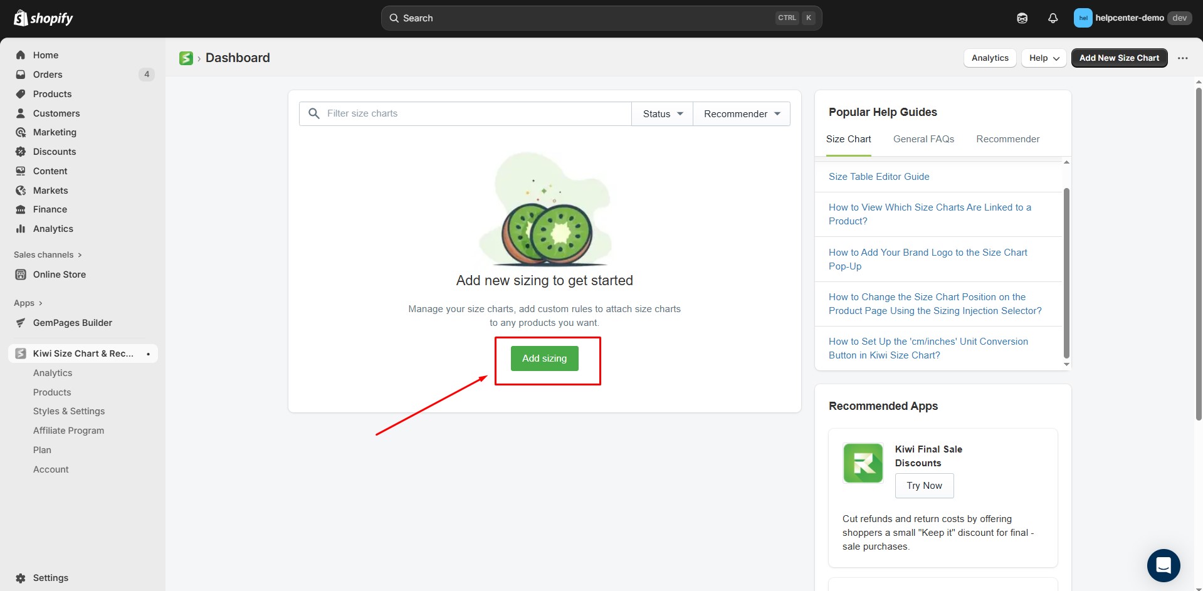Click the GemPages Builder icon

pos(21,323)
